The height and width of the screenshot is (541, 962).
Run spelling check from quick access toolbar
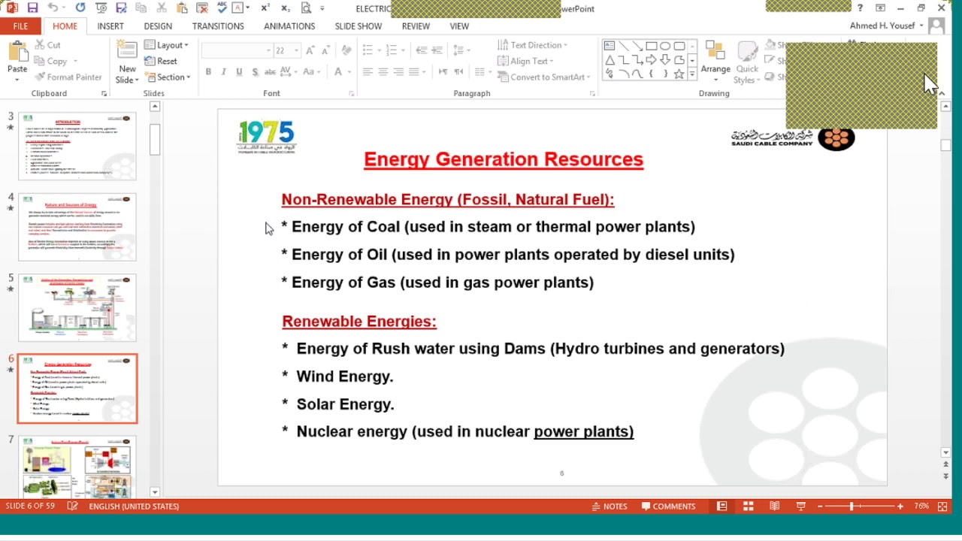221,8
